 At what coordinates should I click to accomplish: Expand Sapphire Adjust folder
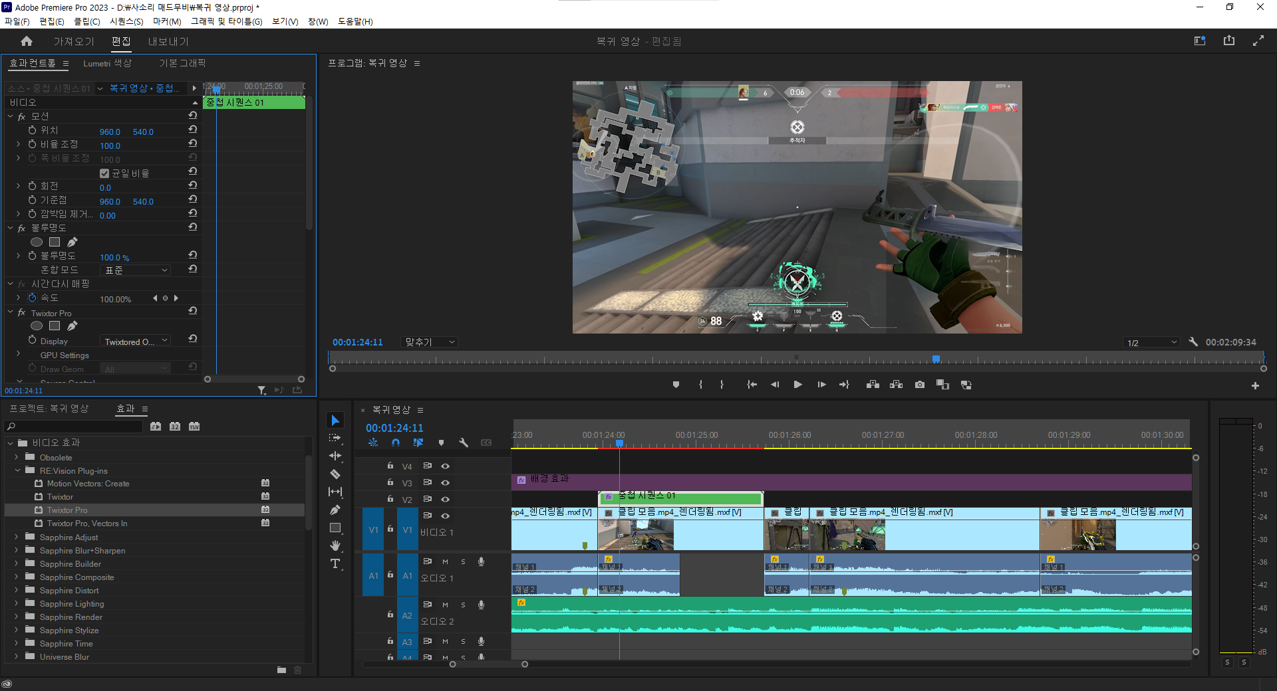pos(17,537)
